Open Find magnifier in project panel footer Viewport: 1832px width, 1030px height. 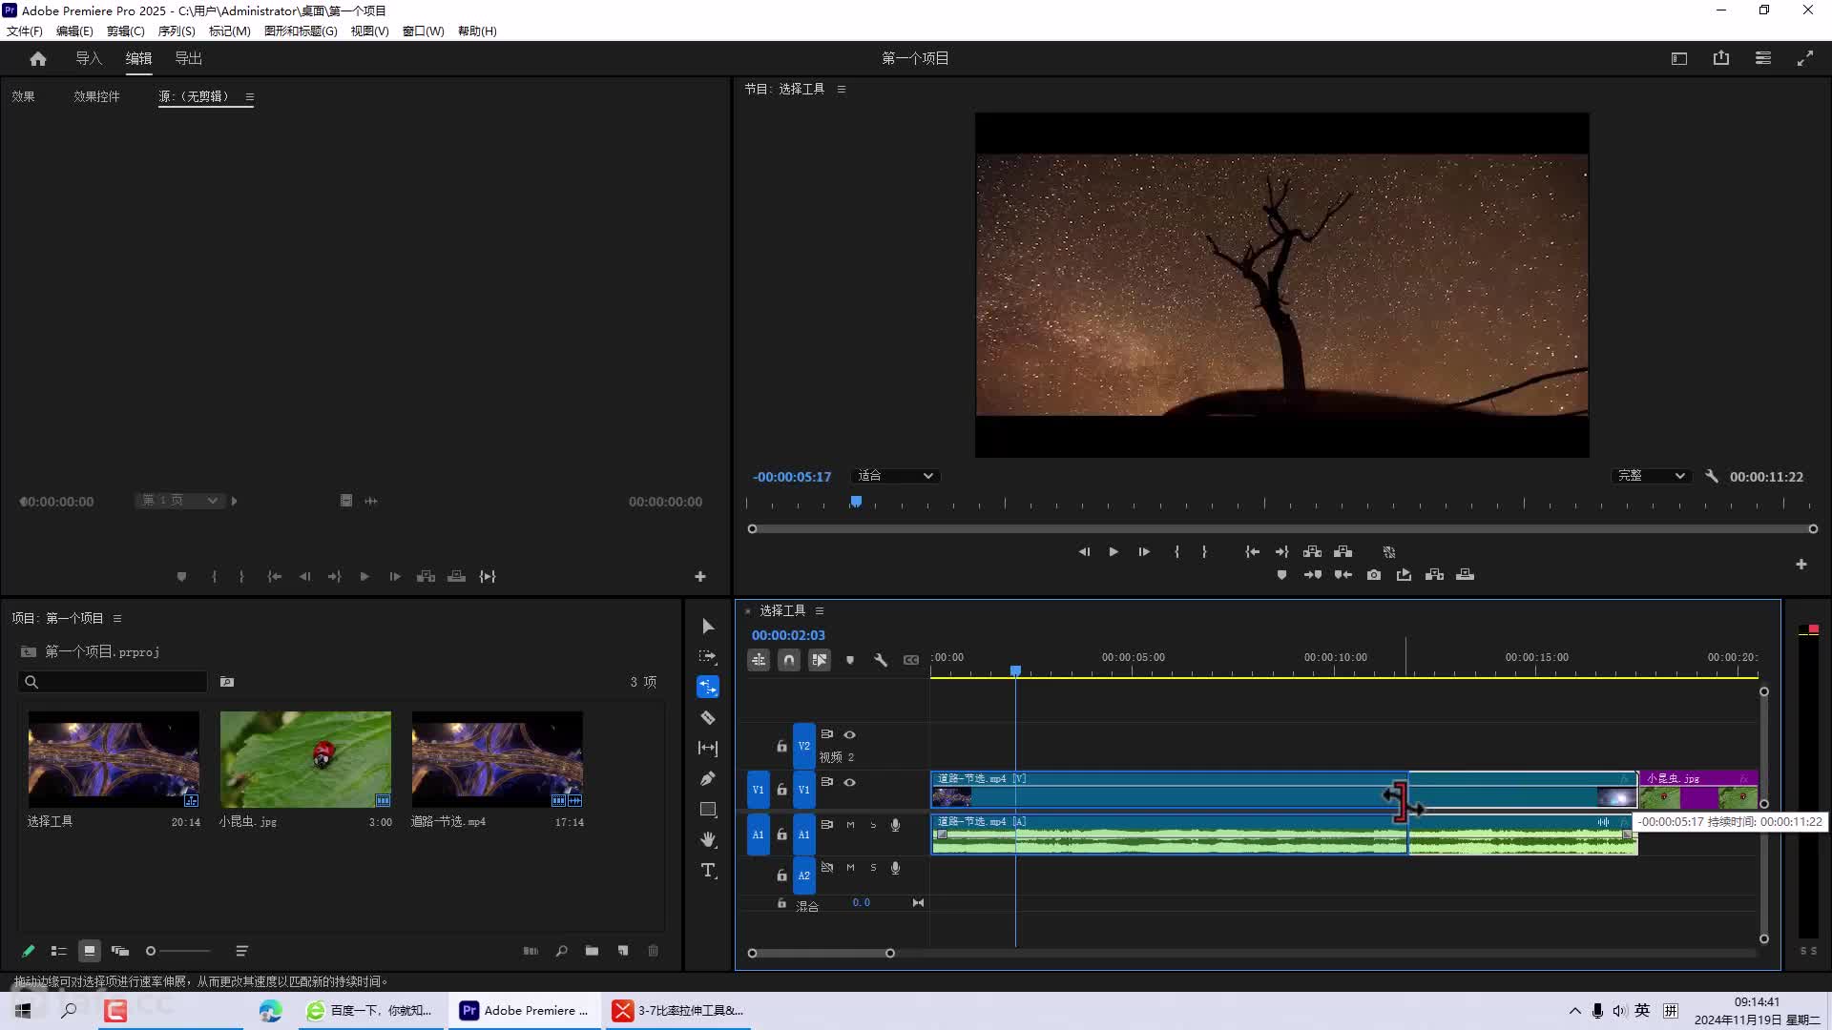562,951
